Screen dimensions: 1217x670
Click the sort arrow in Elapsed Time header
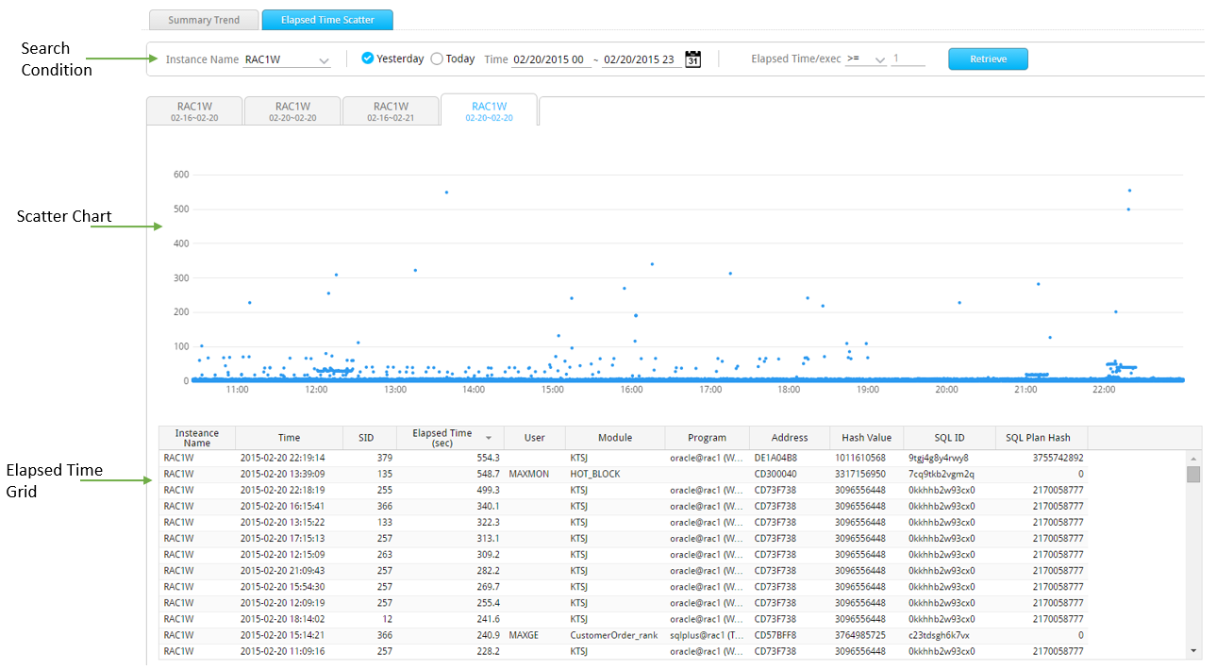coord(489,438)
